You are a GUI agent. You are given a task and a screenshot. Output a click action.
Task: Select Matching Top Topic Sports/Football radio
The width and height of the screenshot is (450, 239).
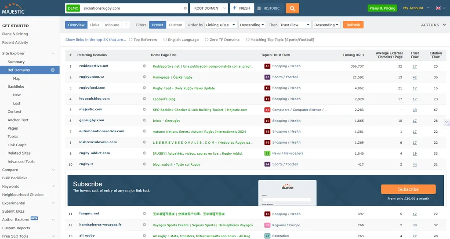(x=247, y=40)
